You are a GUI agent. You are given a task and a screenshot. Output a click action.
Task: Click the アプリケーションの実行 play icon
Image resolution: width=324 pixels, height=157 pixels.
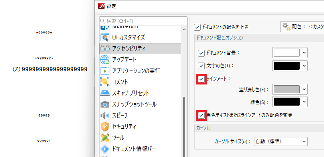point(105,71)
